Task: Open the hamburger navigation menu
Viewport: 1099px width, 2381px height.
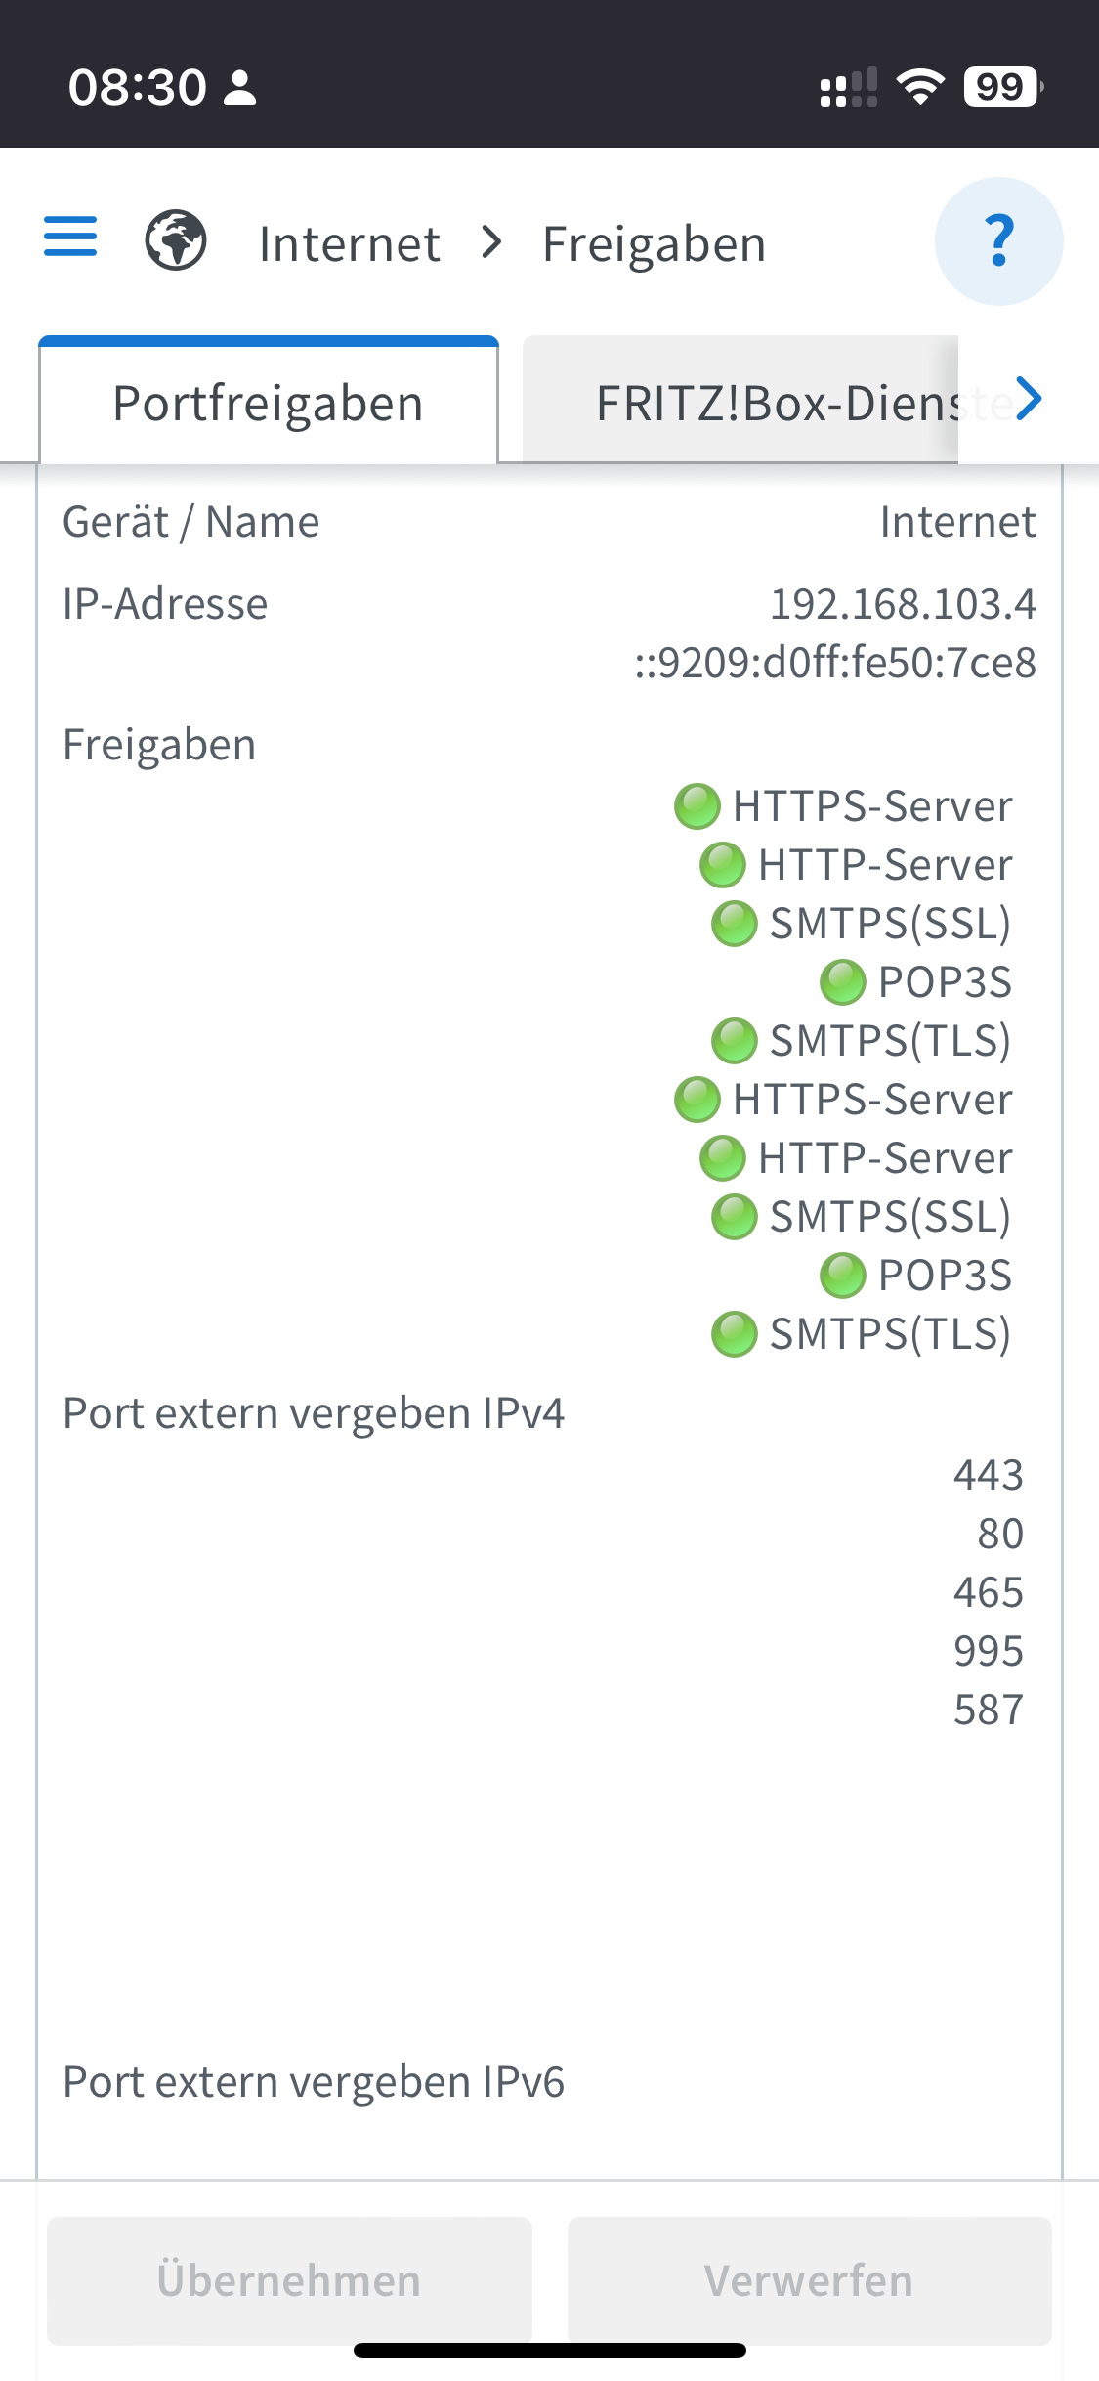Action: (70, 238)
